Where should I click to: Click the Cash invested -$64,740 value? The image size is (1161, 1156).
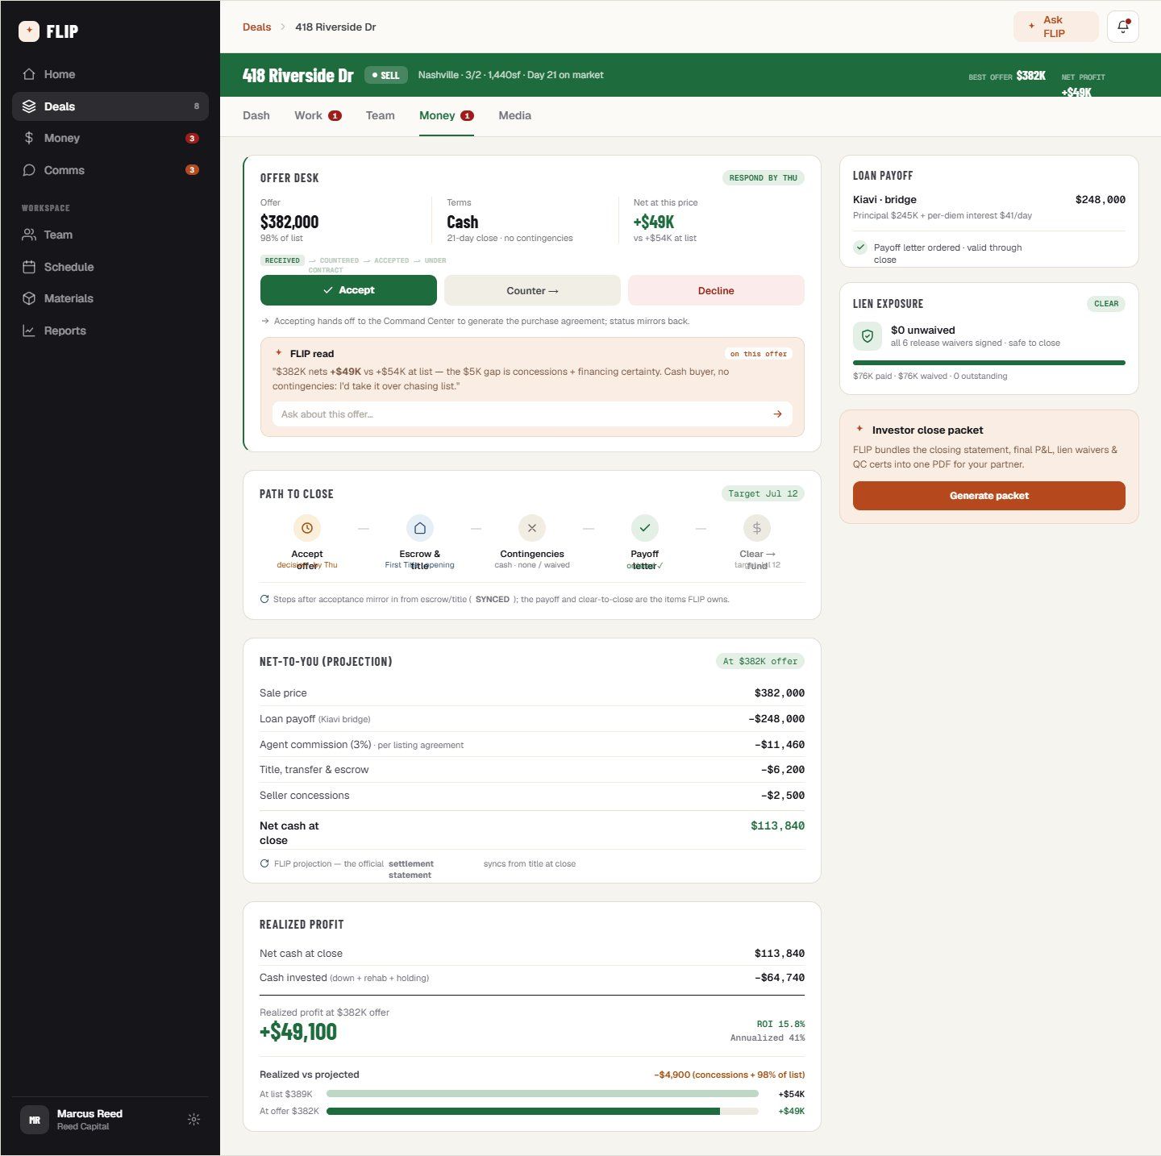[x=779, y=978]
